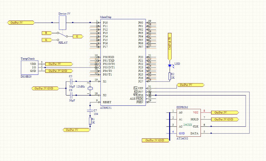
Task: Click the RESET pin label on the MainChip
Action: [x=107, y=102]
